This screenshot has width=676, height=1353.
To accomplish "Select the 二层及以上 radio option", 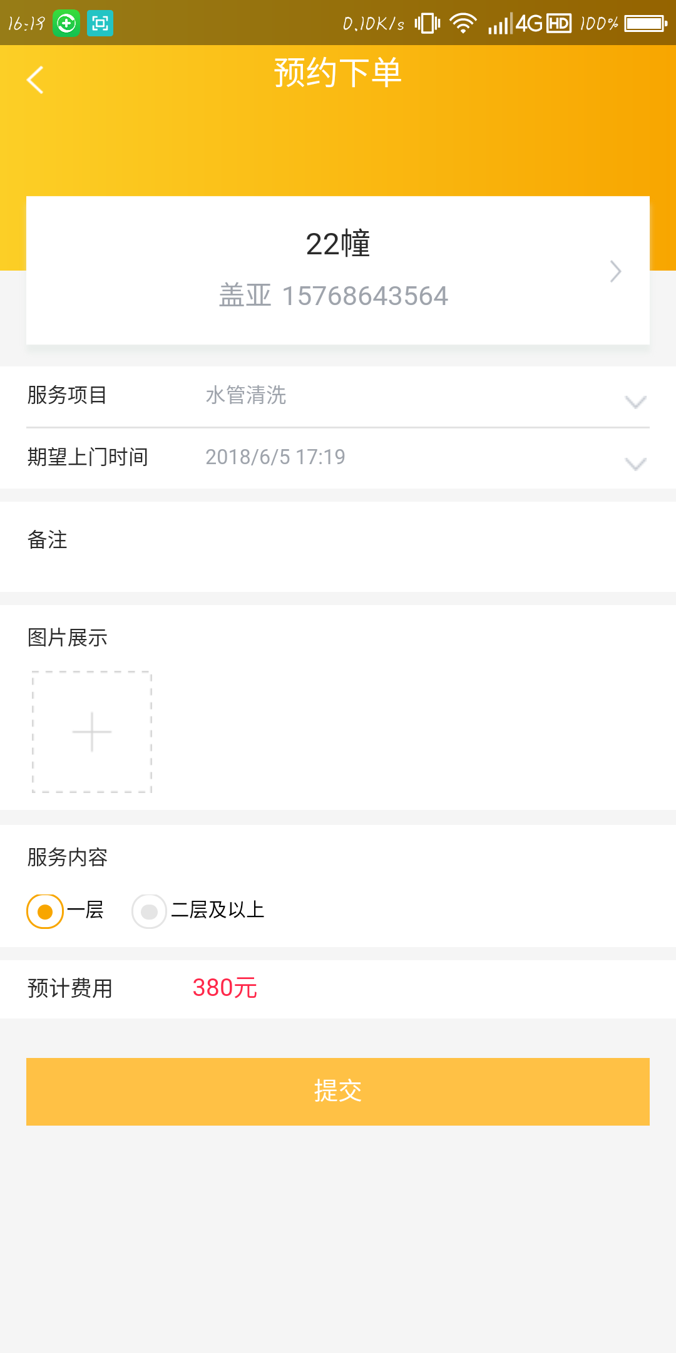I will pos(149,911).
